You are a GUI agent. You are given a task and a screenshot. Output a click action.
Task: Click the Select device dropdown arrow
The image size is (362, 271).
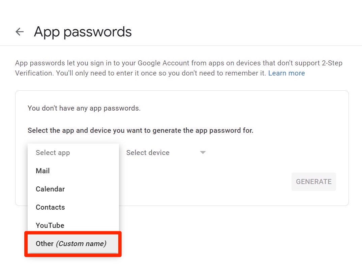[203, 153]
